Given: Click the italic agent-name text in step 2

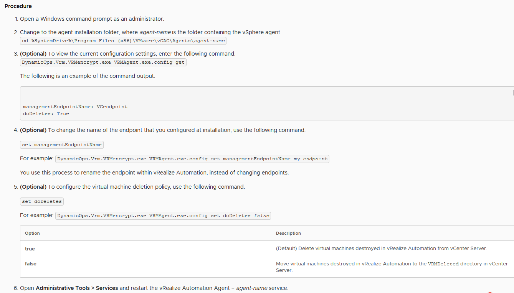Looking at the screenshot, I should [x=155, y=32].
